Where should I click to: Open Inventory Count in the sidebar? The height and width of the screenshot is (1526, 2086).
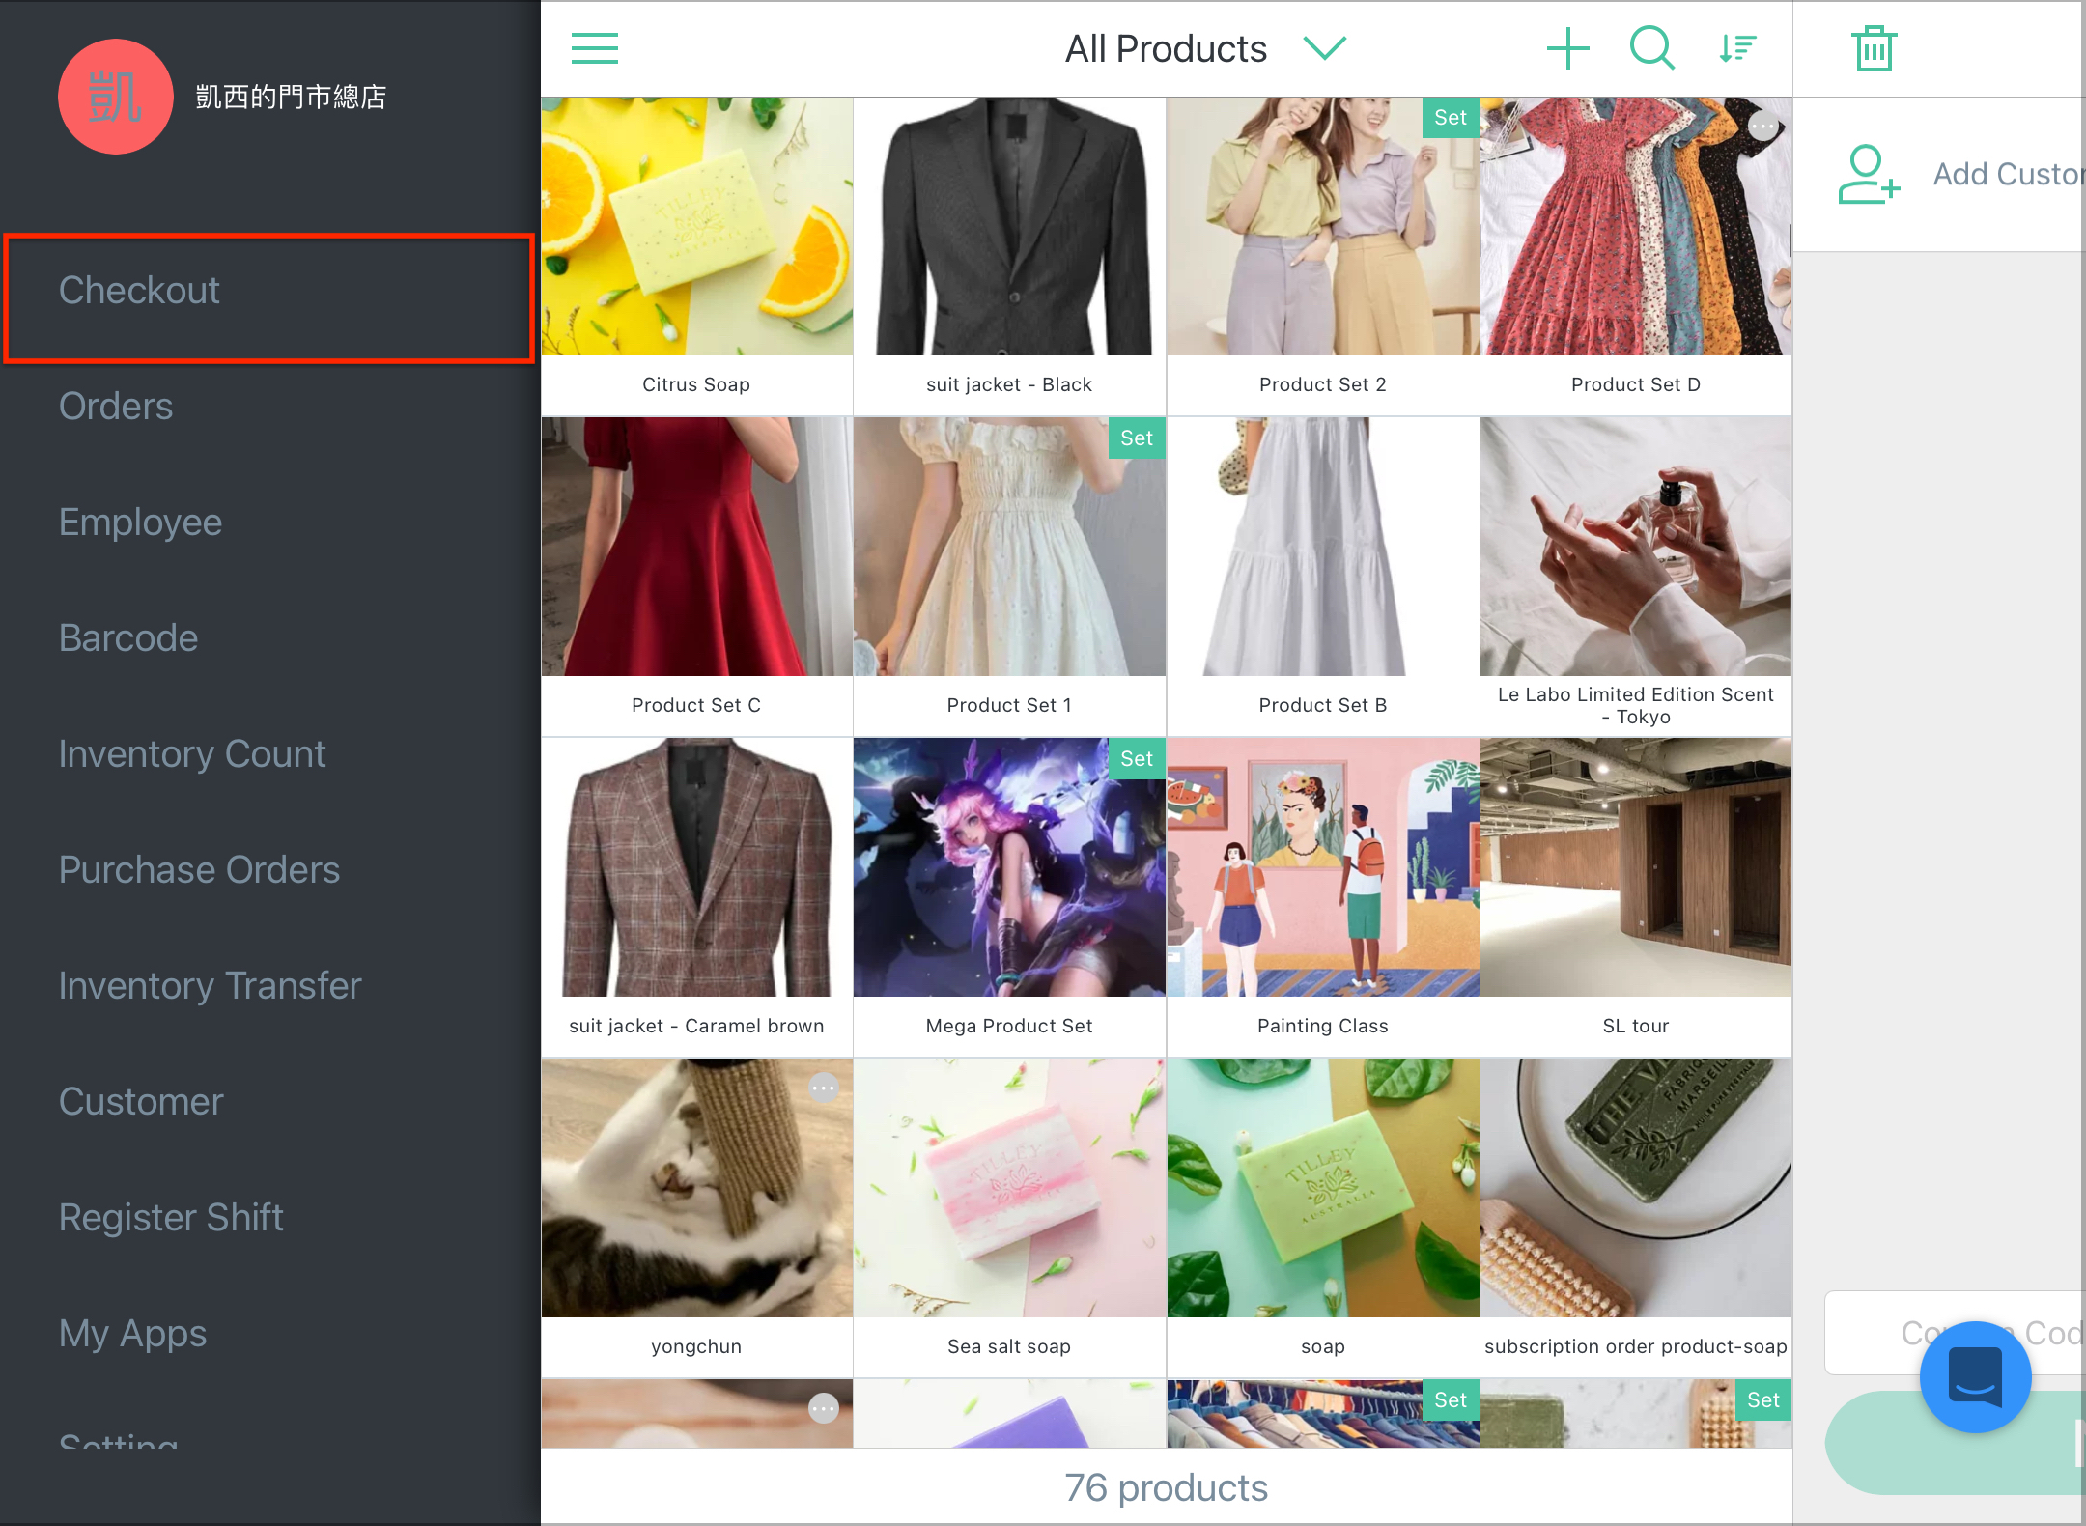click(x=192, y=754)
